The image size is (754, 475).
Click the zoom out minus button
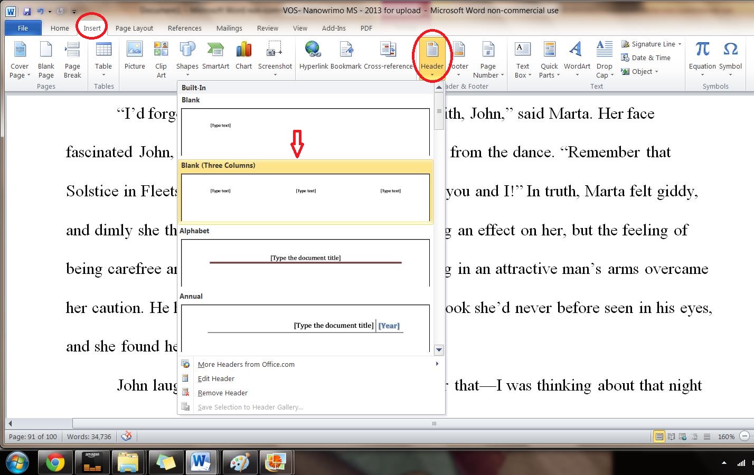pos(744,436)
